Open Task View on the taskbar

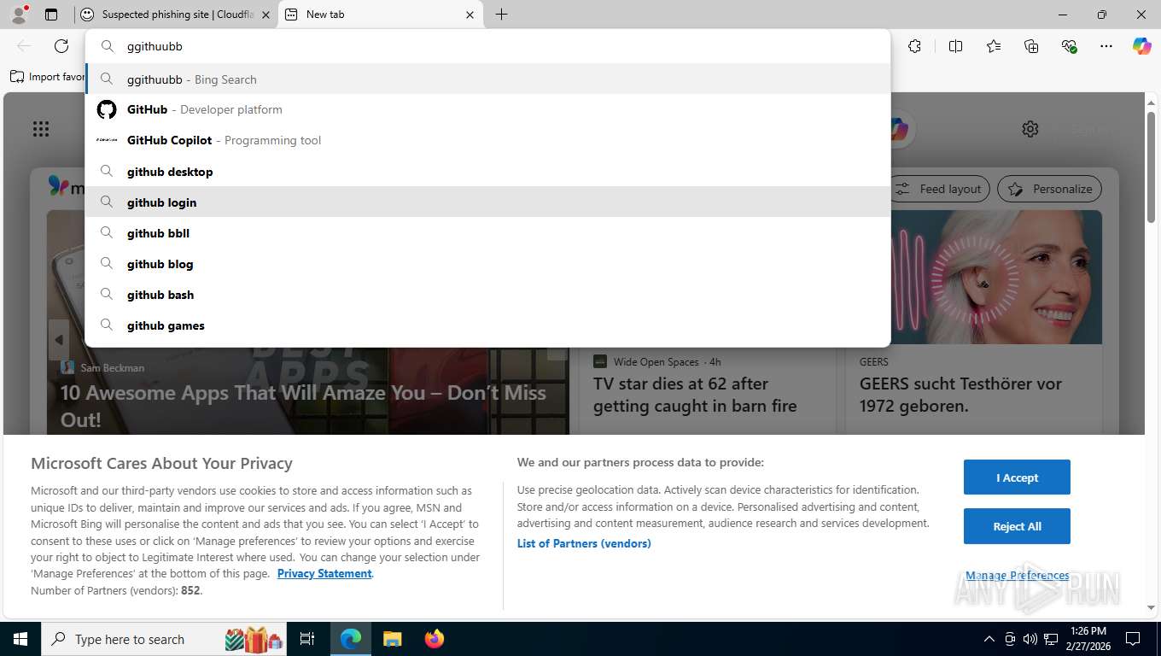[307, 639]
